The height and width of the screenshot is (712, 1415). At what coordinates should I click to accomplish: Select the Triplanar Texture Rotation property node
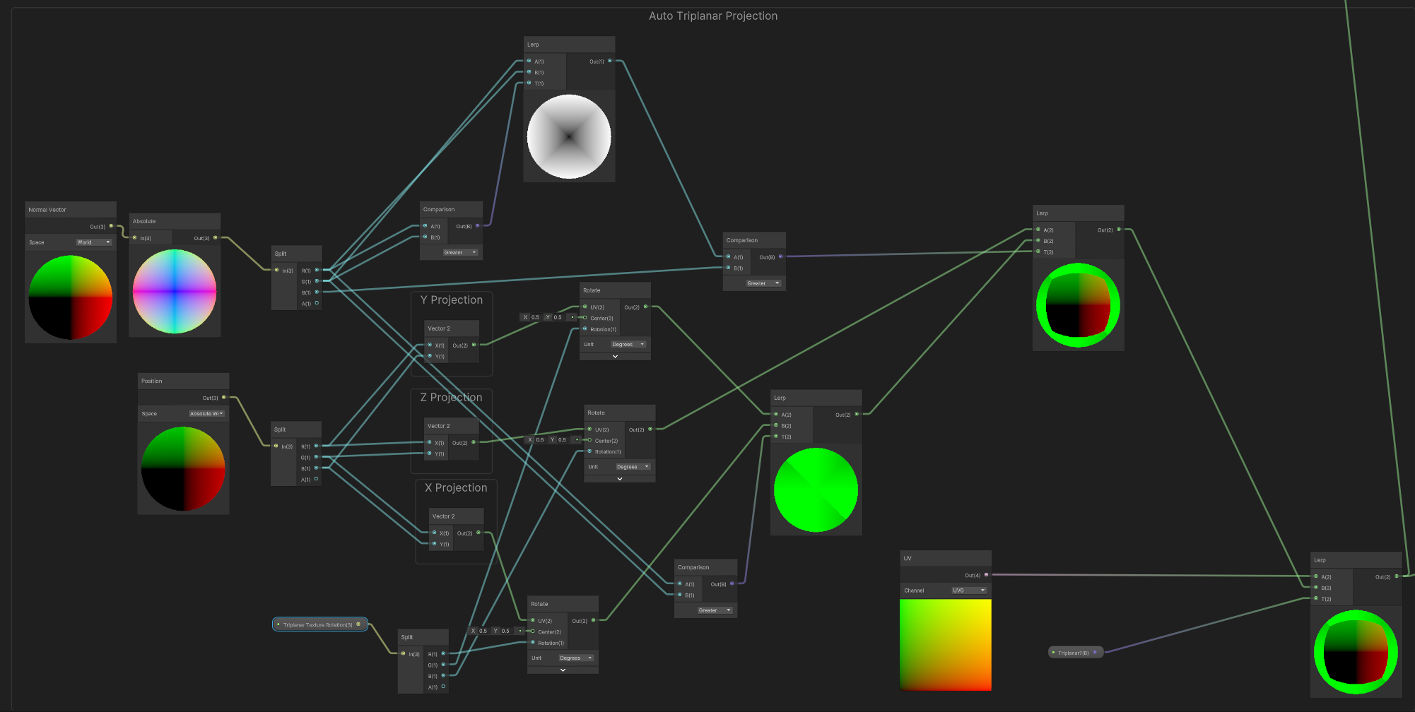click(318, 625)
